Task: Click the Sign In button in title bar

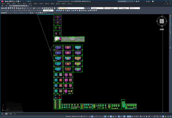Action: click(x=138, y=1)
